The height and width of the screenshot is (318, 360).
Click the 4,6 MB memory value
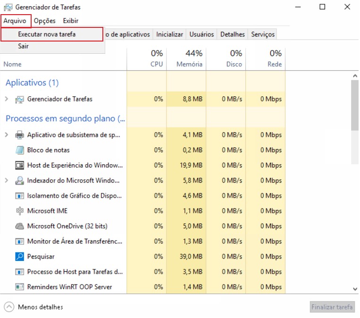pyautogui.click(x=193, y=196)
